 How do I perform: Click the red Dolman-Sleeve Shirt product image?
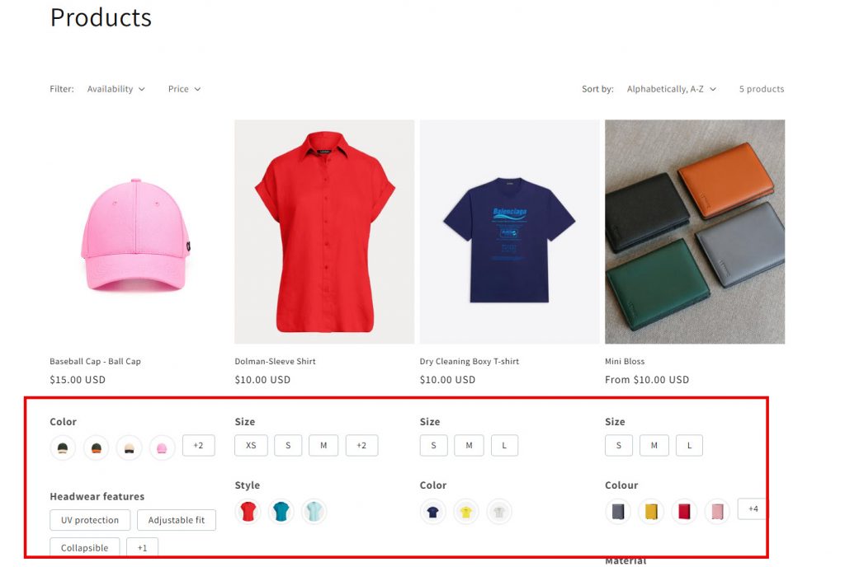(x=324, y=232)
